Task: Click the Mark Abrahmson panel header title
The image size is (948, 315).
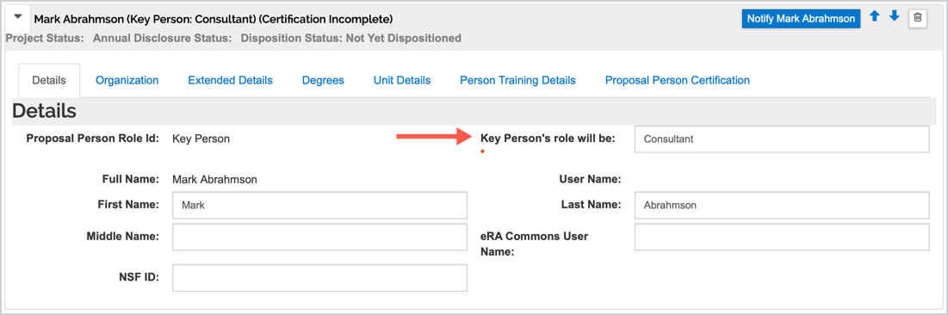Action: pos(214,19)
